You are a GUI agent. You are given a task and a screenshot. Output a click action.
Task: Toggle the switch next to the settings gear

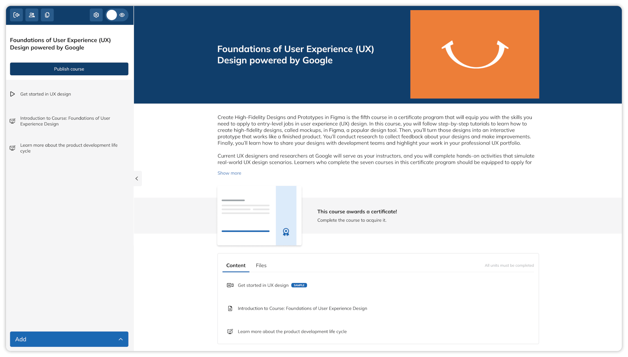click(111, 15)
